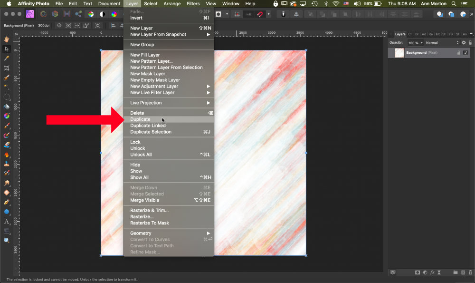Select the Flood Fill bucket tool
Viewport: 475px width, 283px height.
click(7, 107)
